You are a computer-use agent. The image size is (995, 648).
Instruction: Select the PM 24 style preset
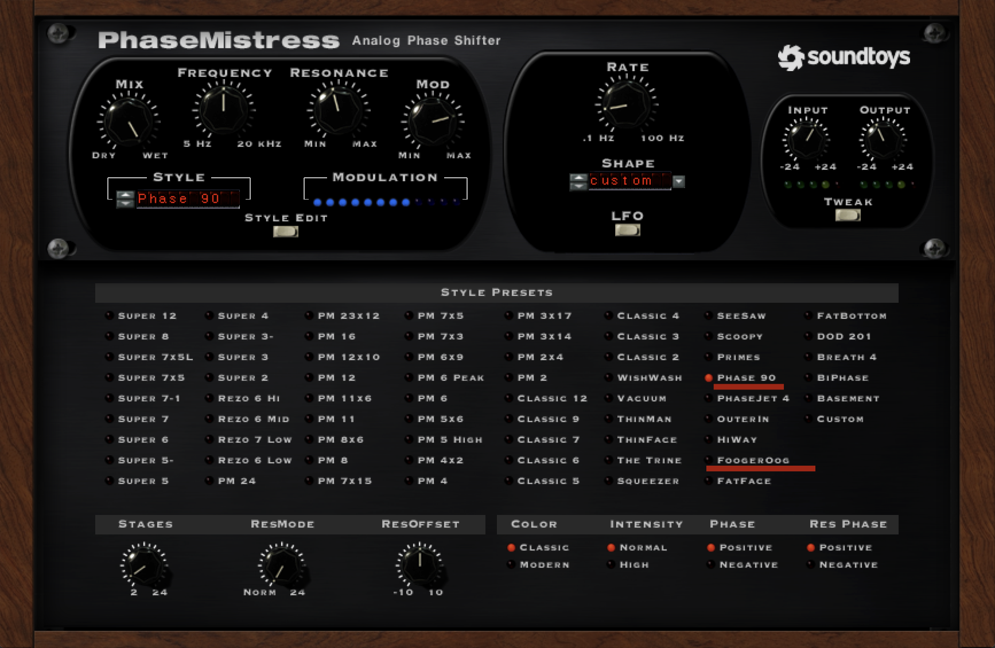231,481
